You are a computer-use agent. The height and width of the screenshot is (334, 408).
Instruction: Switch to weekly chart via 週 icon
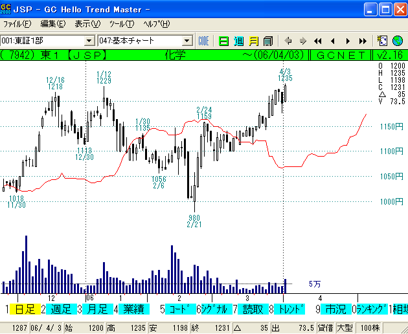pos(238,40)
